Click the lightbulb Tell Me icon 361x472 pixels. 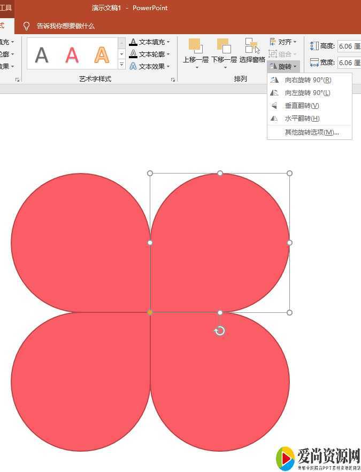click(26, 26)
